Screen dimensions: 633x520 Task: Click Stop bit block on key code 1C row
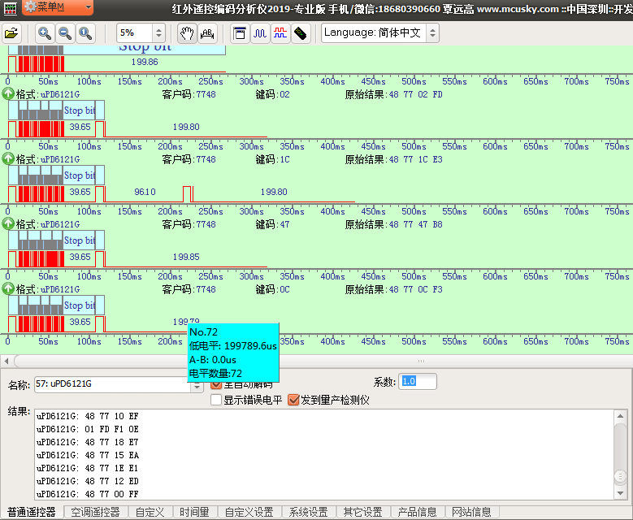tap(80, 175)
